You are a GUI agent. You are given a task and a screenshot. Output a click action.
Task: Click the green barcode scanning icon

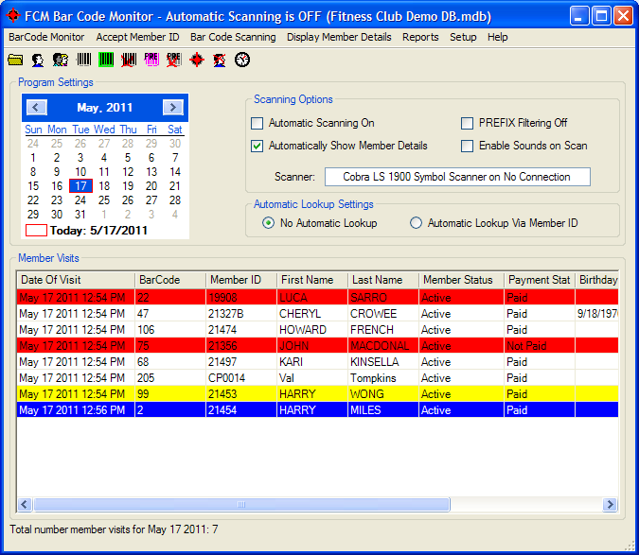pyautogui.click(x=106, y=60)
